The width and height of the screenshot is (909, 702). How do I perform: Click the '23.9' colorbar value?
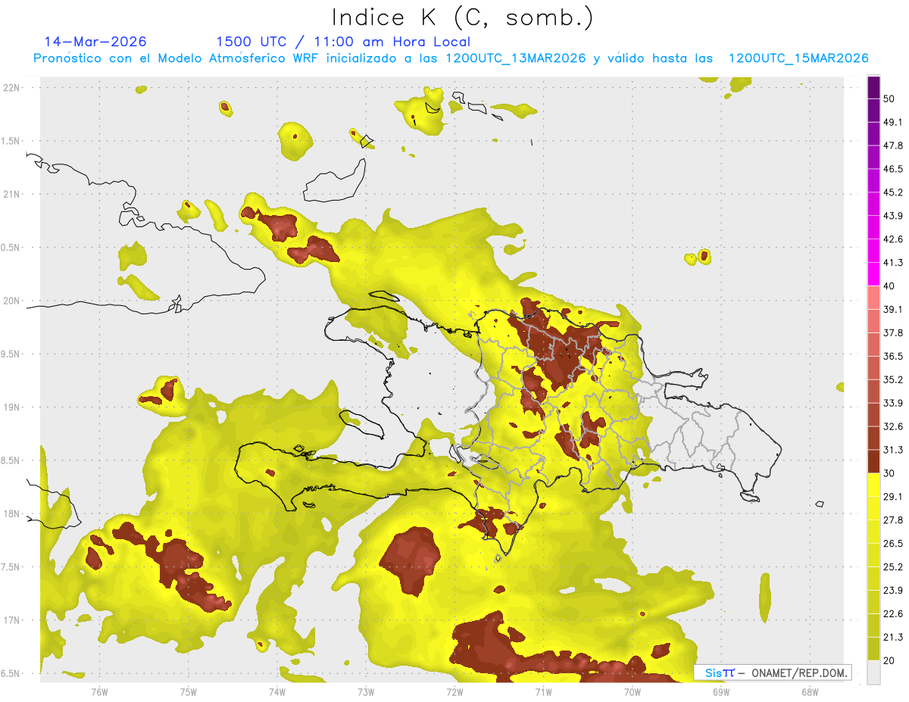tap(893, 590)
